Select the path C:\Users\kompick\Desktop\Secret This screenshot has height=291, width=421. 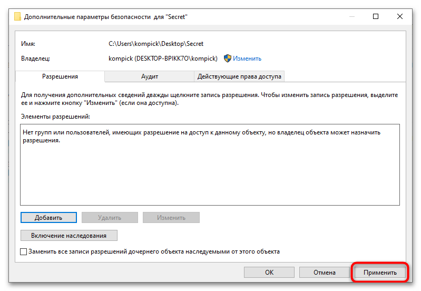[x=156, y=44]
